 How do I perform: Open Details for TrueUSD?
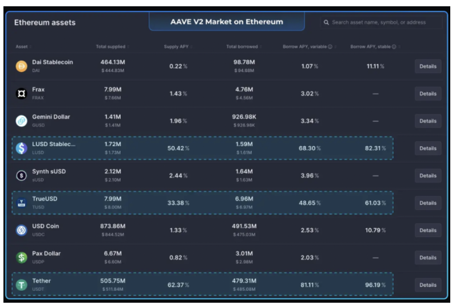428,203
